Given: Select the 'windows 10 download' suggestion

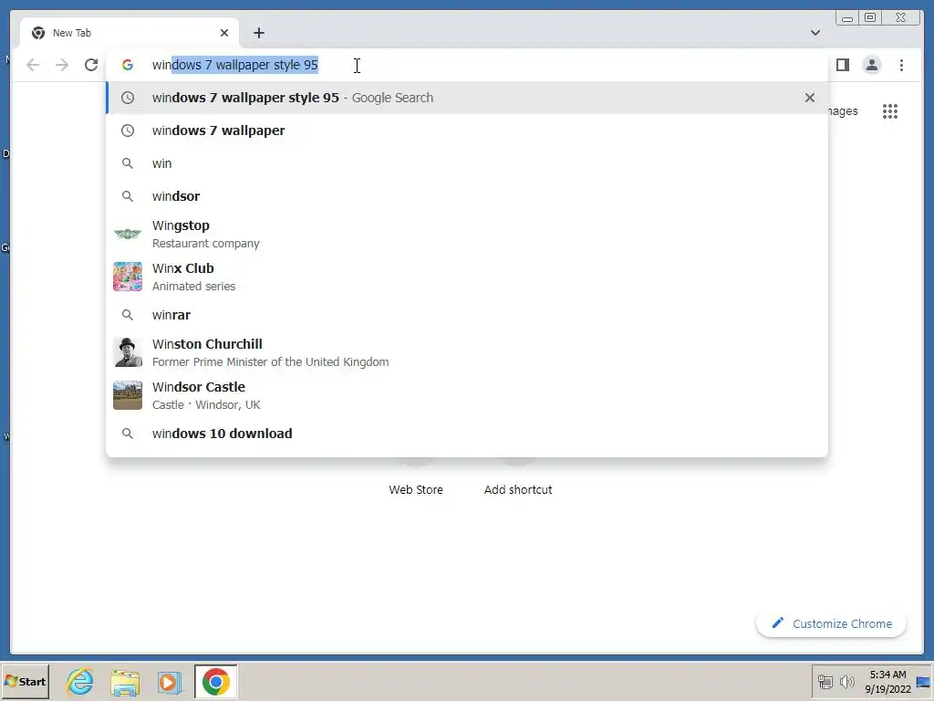Looking at the screenshot, I should [x=466, y=434].
